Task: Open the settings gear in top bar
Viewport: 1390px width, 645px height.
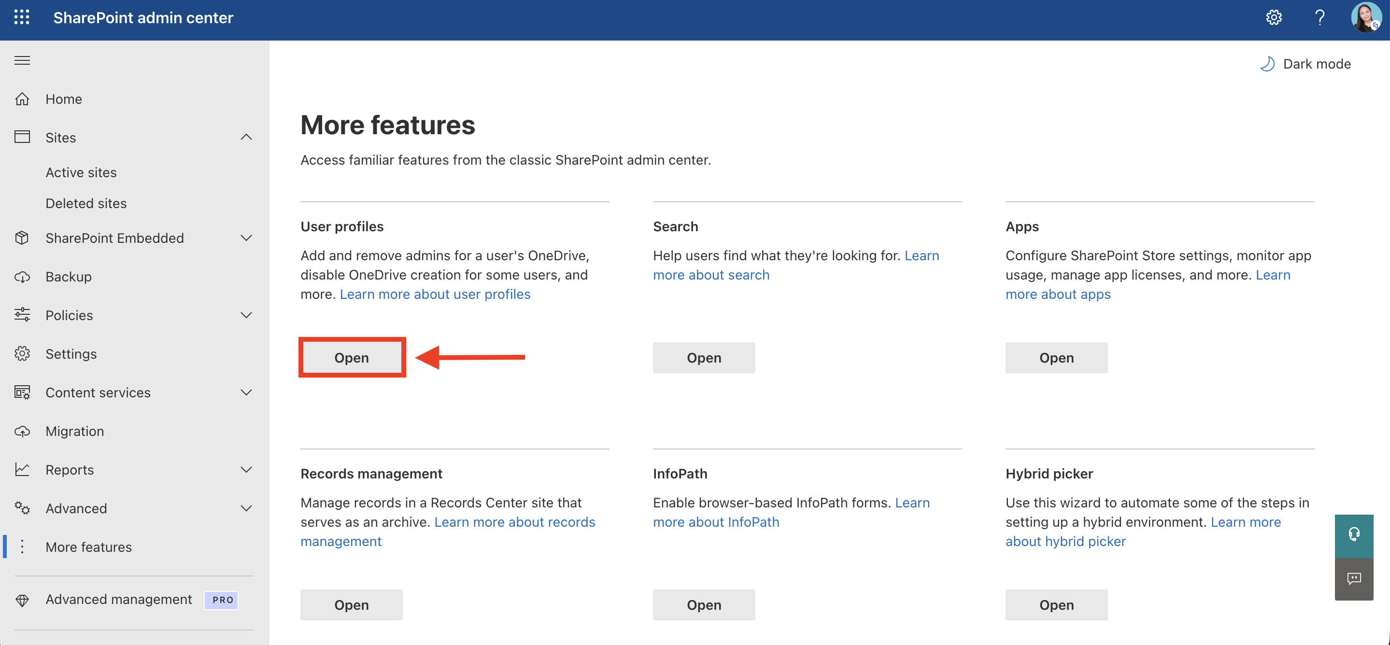Action: point(1274,17)
